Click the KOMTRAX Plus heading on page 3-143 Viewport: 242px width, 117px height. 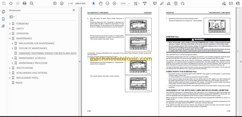tap(172, 37)
